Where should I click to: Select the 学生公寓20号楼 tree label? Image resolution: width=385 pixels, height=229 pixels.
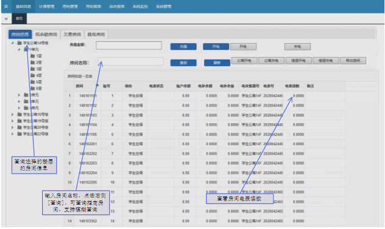click(x=35, y=128)
